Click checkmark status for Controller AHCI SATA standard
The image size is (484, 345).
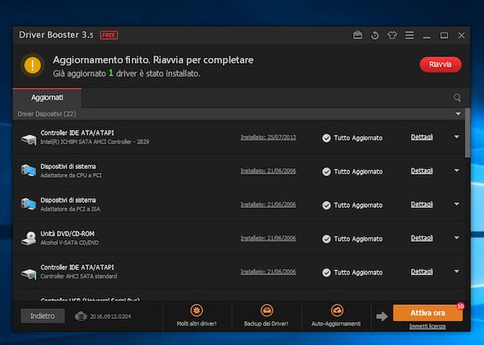point(326,273)
